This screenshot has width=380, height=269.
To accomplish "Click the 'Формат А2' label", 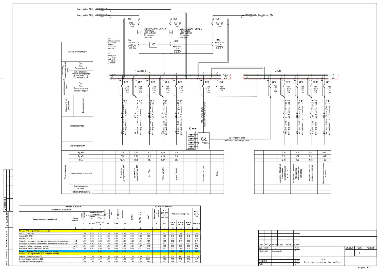I will 364,267.
